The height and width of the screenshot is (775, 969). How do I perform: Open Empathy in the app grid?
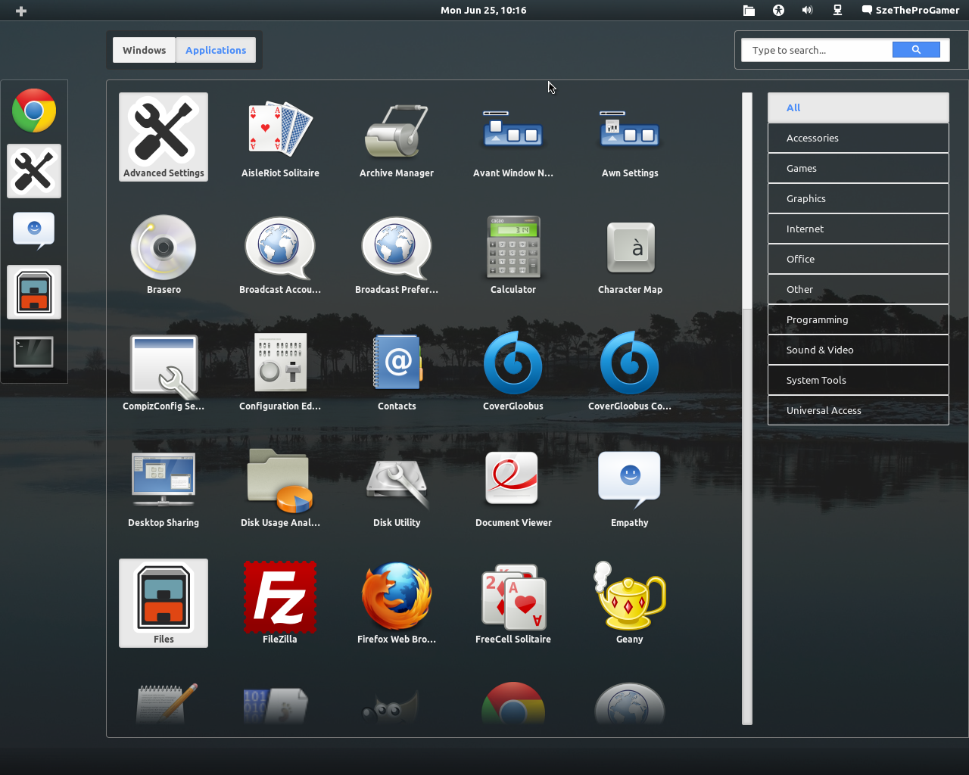tap(630, 487)
